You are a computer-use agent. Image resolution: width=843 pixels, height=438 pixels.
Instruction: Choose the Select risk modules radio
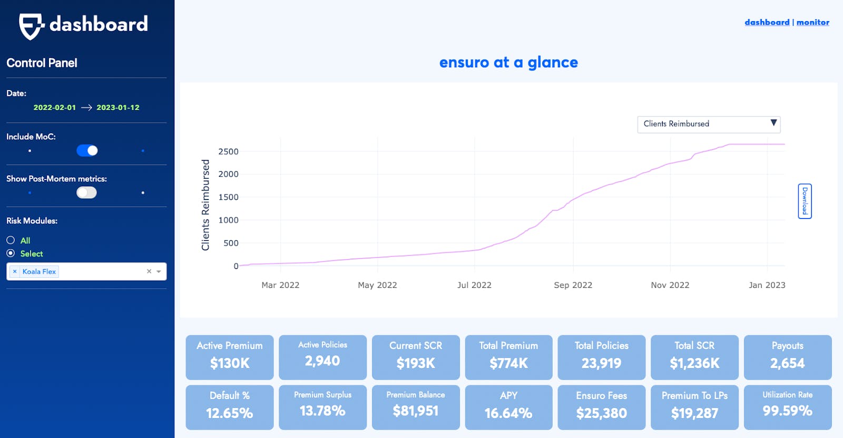(x=11, y=253)
